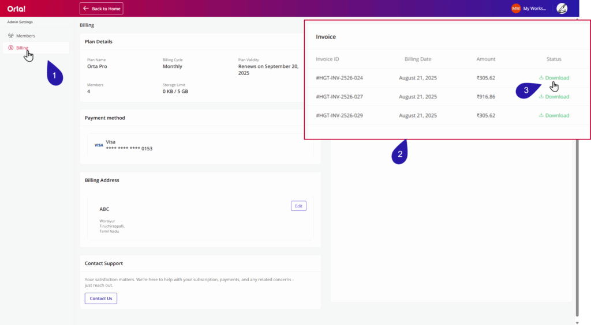The width and height of the screenshot is (591, 325).
Task: Click the Edit billing address button
Action: pos(298,206)
